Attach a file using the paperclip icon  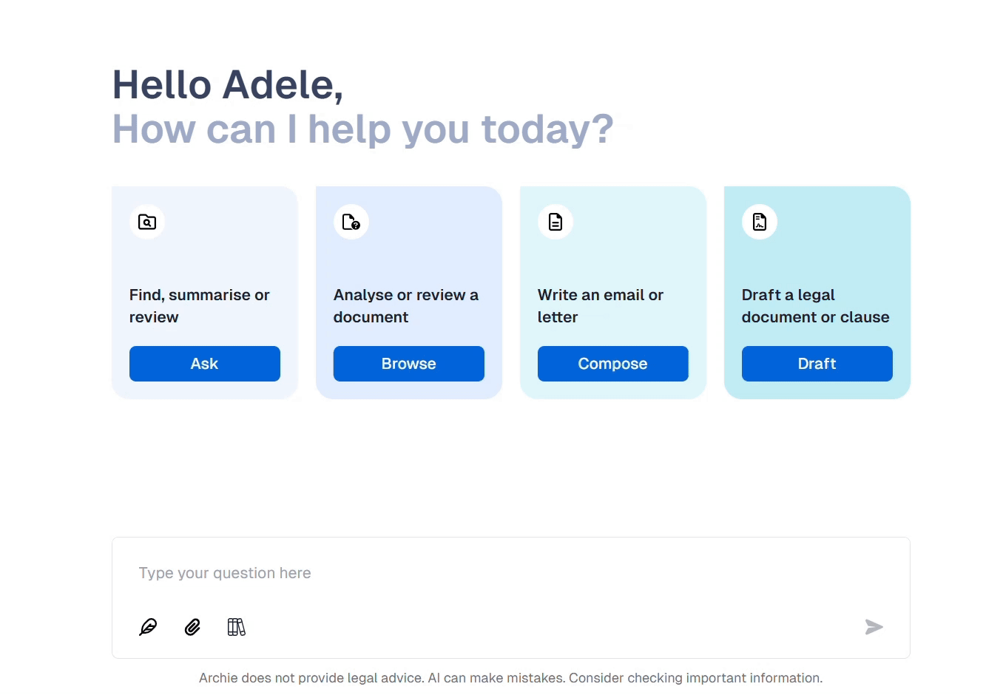coord(192,627)
